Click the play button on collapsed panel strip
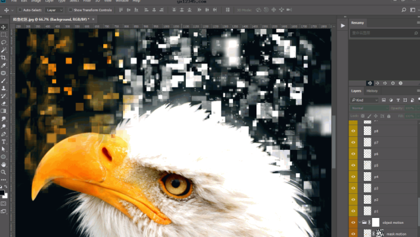The image size is (420, 237). point(343,26)
